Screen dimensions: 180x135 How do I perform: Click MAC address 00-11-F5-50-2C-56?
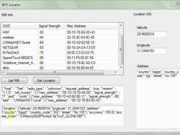pyautogui.click(x=80, y=58)
